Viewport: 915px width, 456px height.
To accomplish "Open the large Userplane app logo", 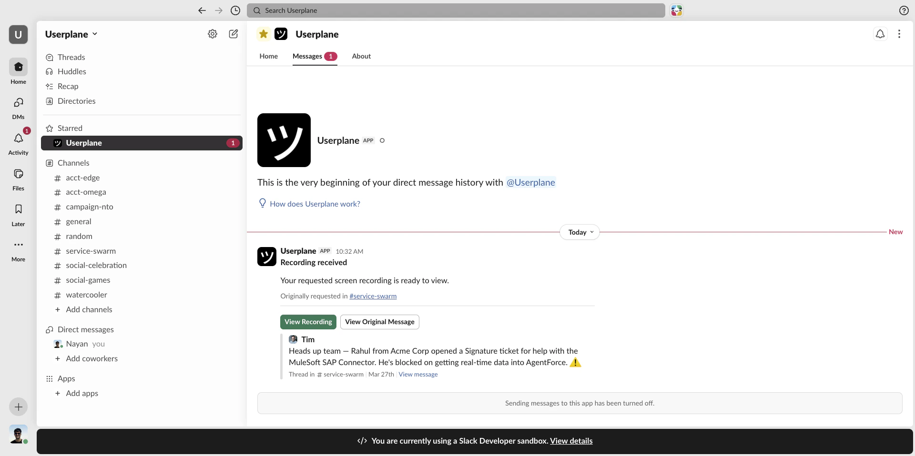I will 284,140.
